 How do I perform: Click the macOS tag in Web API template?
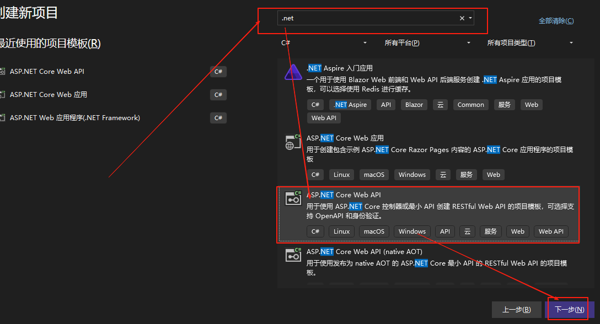coord(374,231)
